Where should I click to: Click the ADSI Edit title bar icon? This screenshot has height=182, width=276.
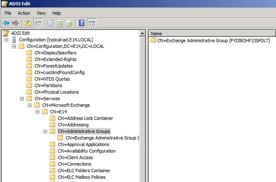click(5, 3)
